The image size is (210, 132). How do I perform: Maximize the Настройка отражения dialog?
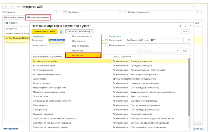186,26
